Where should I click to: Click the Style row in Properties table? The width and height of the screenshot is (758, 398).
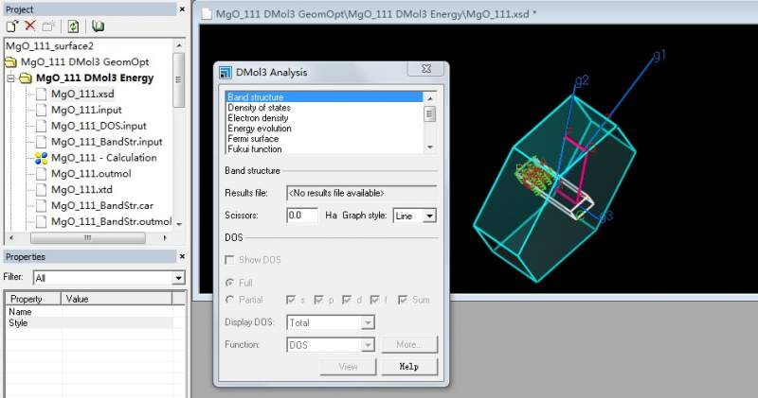[89, 323]
